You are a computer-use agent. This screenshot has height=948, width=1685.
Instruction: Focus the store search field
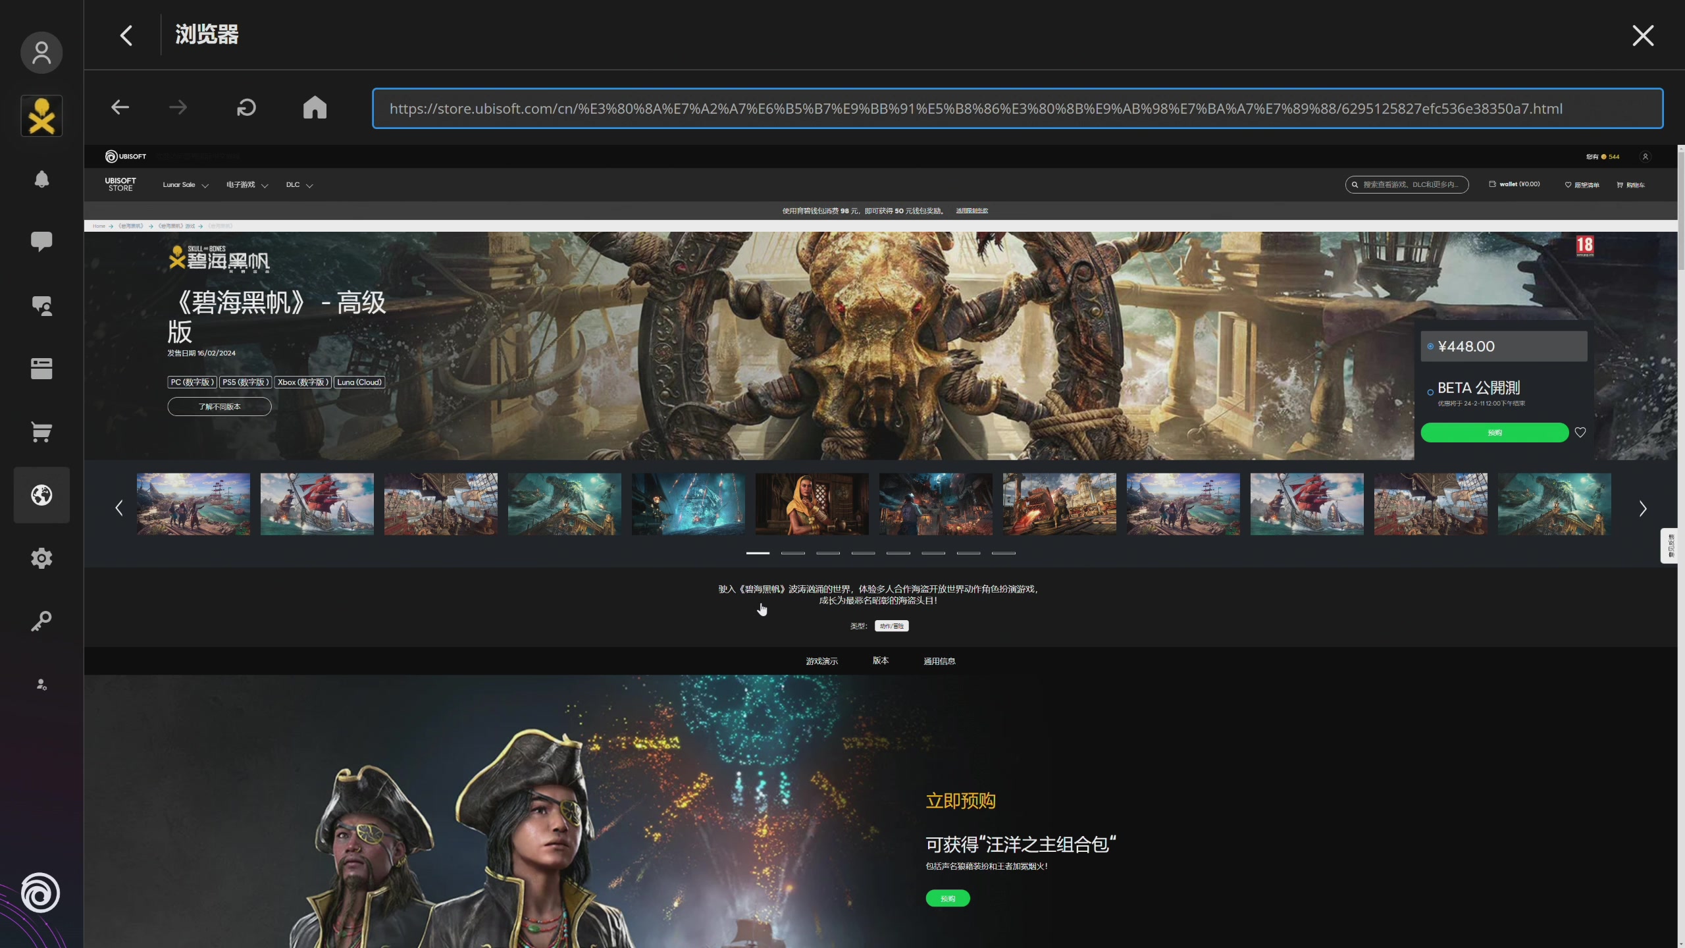(x=1407, y=185)
